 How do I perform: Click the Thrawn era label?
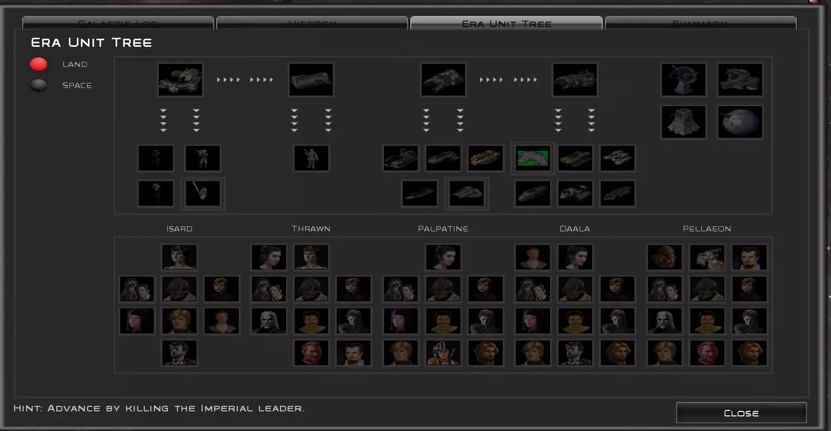(311, 229)
